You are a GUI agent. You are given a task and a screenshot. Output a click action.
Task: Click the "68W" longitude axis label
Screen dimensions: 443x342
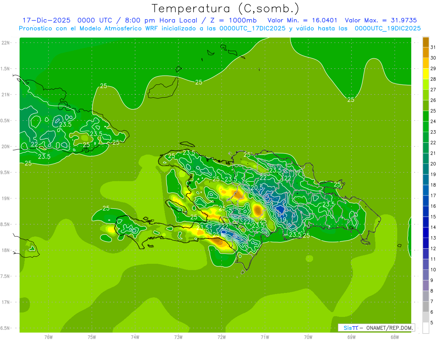click(395, 337)
